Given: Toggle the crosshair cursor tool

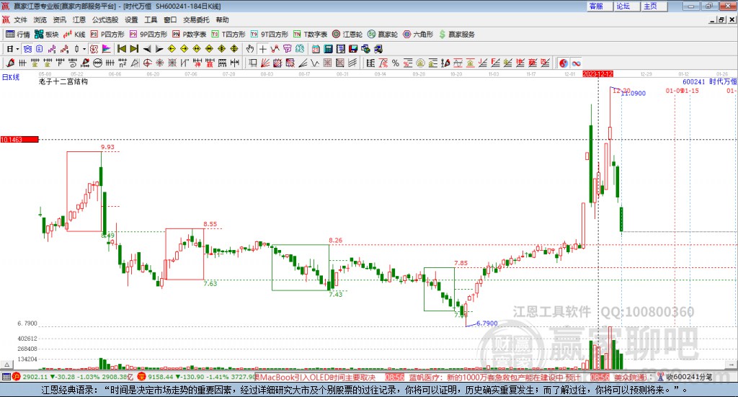Looking at the screenshot, I should tap(262, 49).
